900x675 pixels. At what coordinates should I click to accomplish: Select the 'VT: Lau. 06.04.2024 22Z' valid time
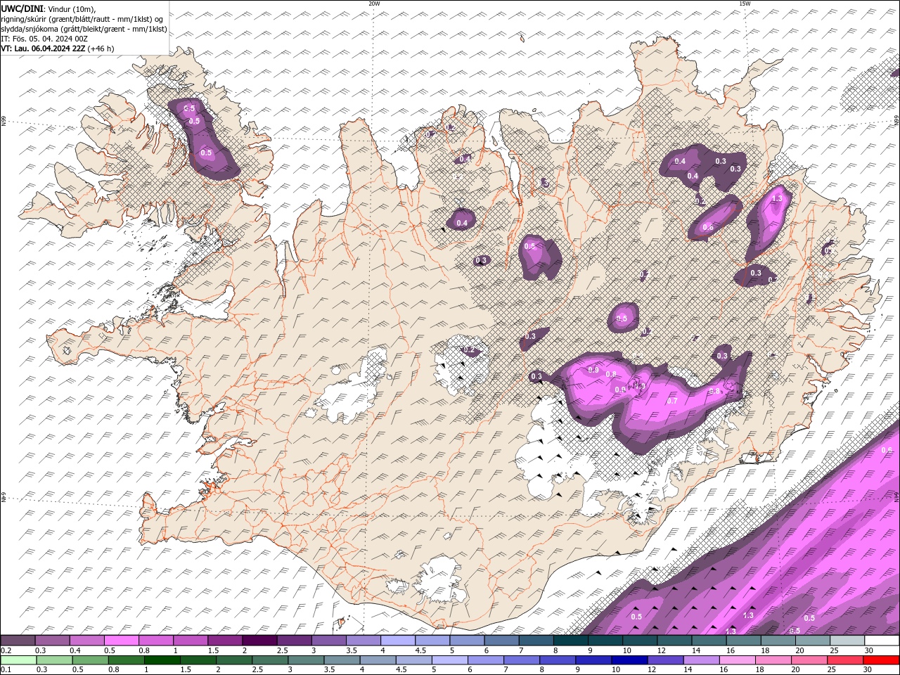click(43, 49)
